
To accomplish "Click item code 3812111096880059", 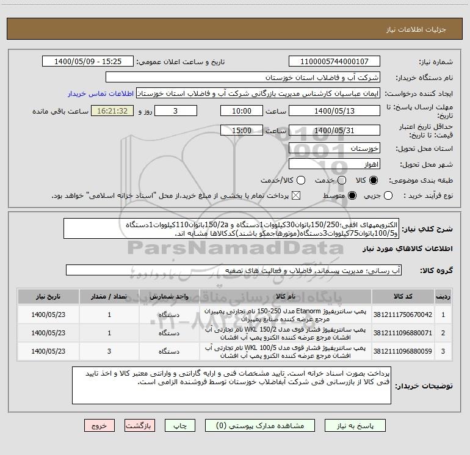I will [403, 351].
